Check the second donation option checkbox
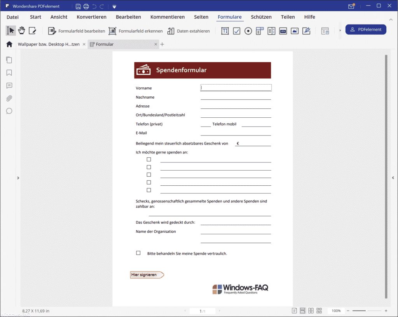 click(149, 167)
